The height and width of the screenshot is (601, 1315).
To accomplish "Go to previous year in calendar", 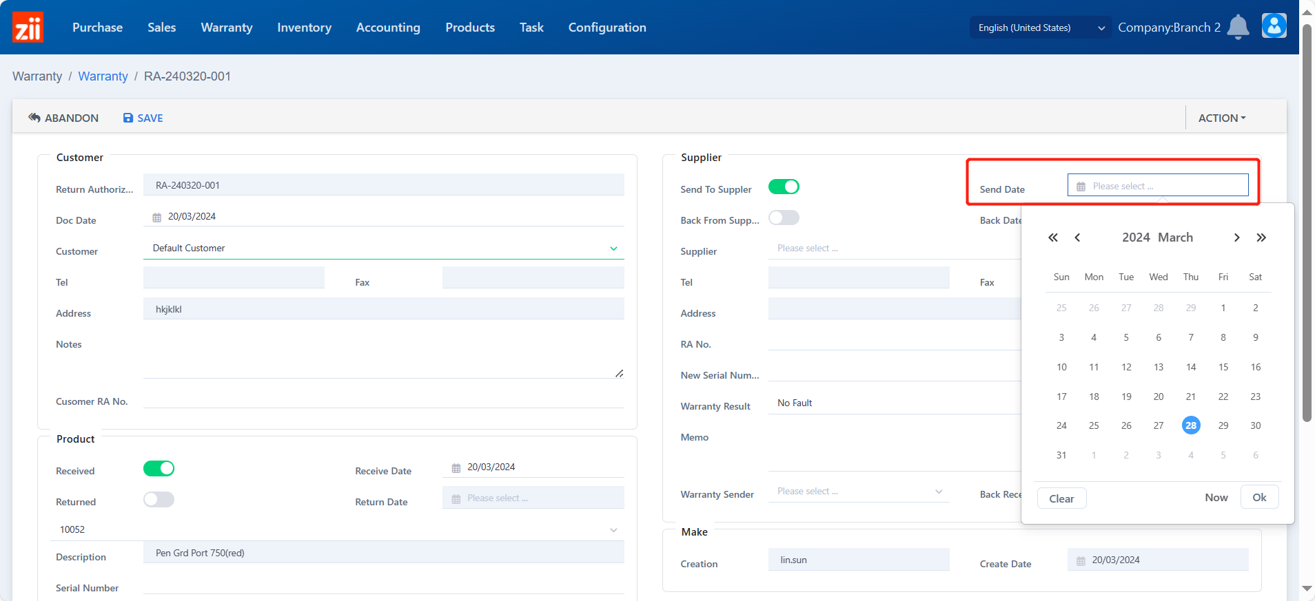I will pyautogui.click(x=1053, y=238).
